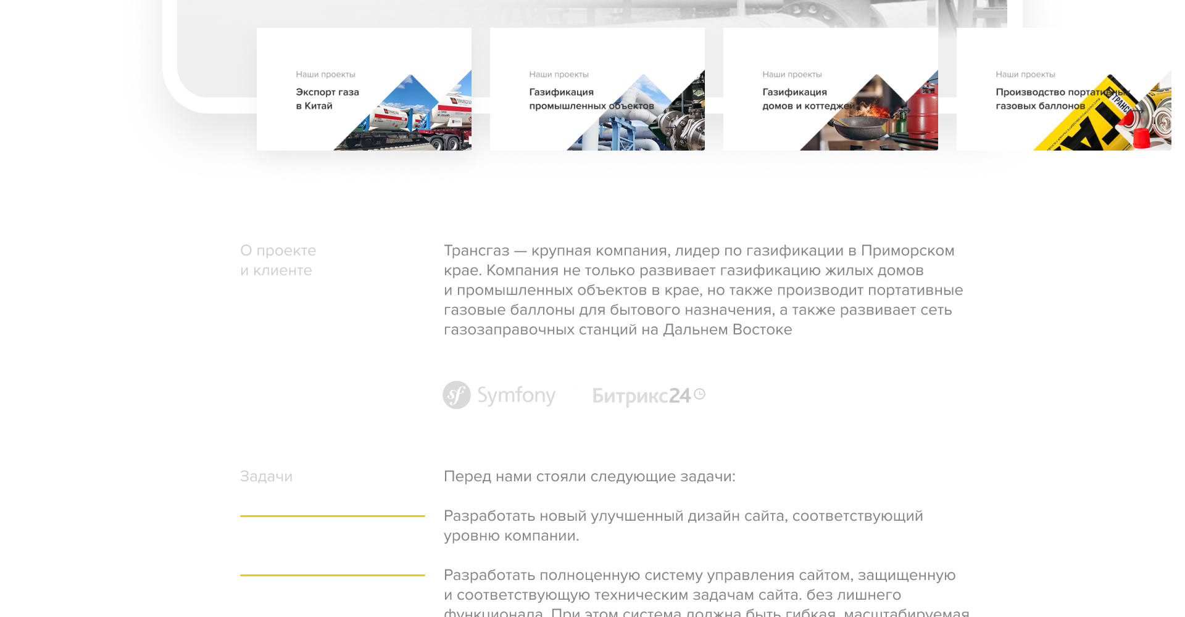This screenshot has height=617, width=1185.
Task: Open "Производство портативных газовых баллонов" card title
Action: [x=1049, y=99]
